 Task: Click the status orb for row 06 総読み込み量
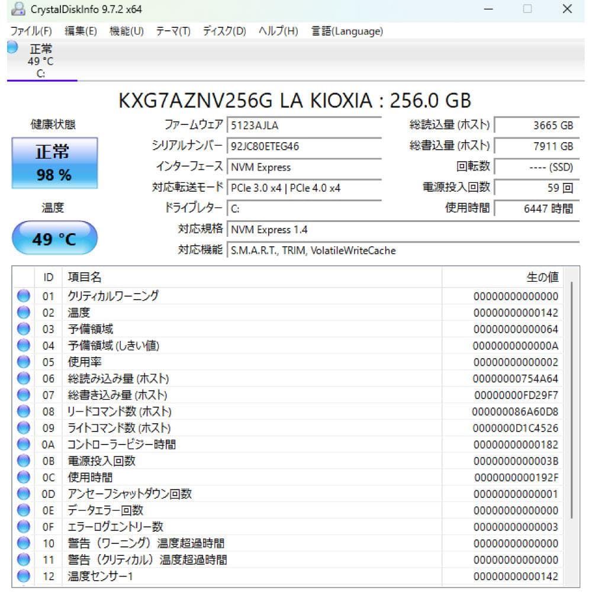pyautogui.click(x=24, y=378)
